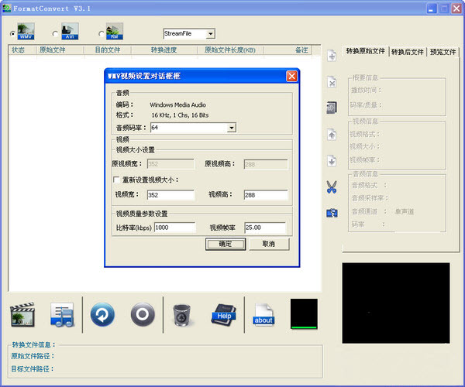The width and height of the screenshot is (465, 387).
Task: Open the about document icon
Action: pos(263,315)
